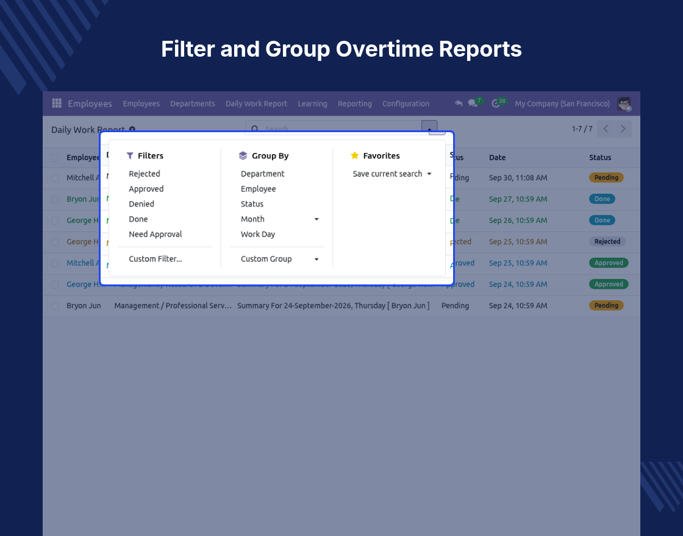Viewport: 683px width, 536px height.
Task: Open the Daily Work Report menu
Action: click(x=256, y=104)
